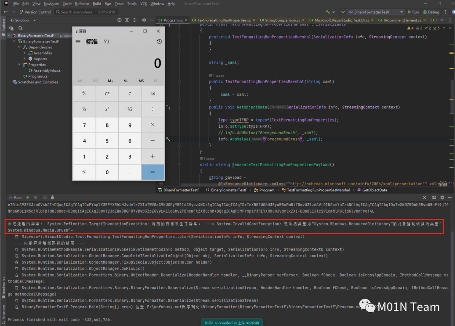Viewport: 455px width, 326px height.
Task: Click the Build succeeded status notification
Action: point(232,323)
